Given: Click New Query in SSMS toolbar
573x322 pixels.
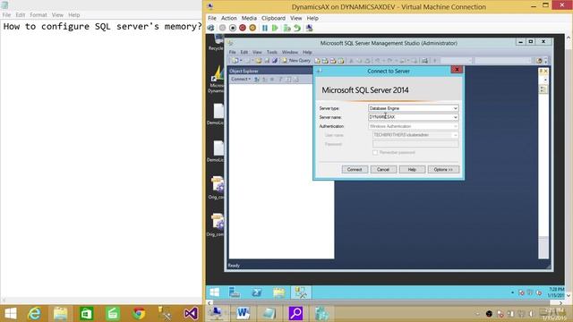Looking at the screenshot, I should point(296,61).
